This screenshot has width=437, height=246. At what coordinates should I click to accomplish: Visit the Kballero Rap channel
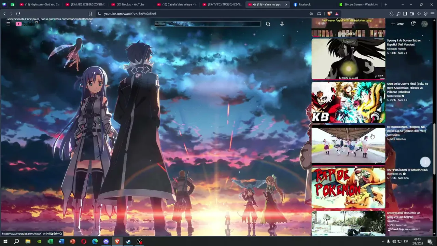click(x=394, y=96)
